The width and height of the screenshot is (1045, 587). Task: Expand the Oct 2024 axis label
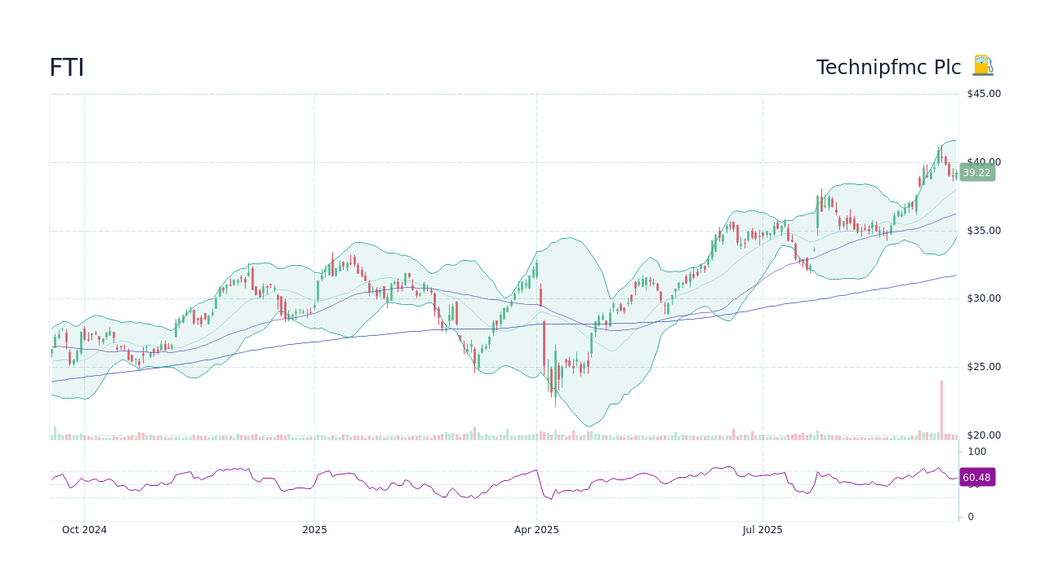point(84,529)
